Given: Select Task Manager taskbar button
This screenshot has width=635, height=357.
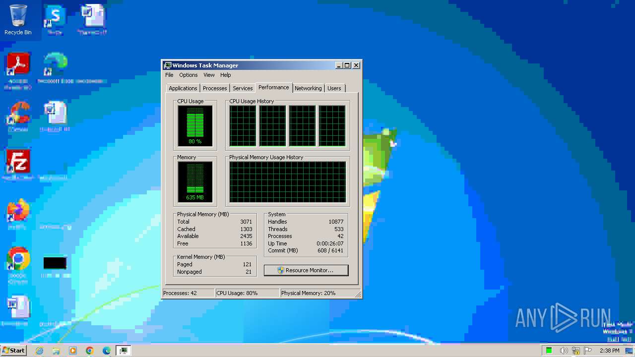Looking at the screenshot, I should (124, 351).
